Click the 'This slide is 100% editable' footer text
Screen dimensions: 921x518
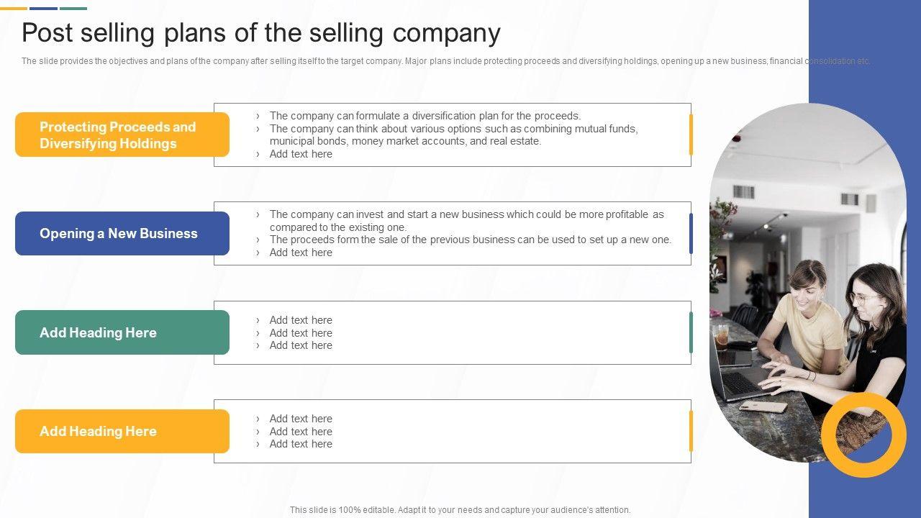point(460,510)
